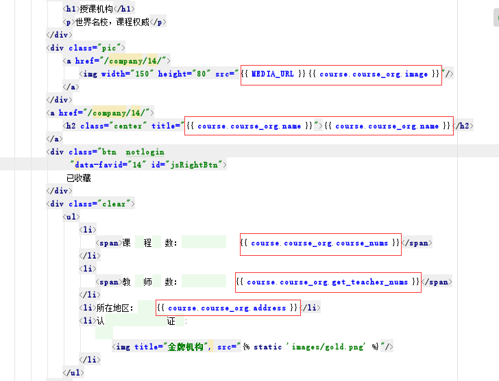Click the 所在地区 list item text
Viewport: 499px width, 381px height.
coord(115,308)
